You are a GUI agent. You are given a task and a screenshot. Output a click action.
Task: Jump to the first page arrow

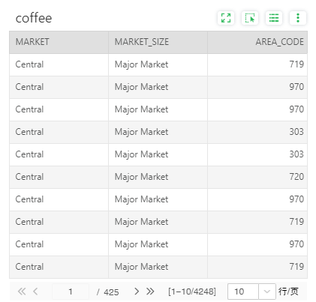[22, 292]
